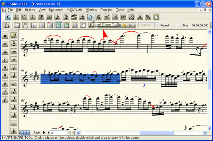Select the eighth rest in rest palette

pos(5,68)
